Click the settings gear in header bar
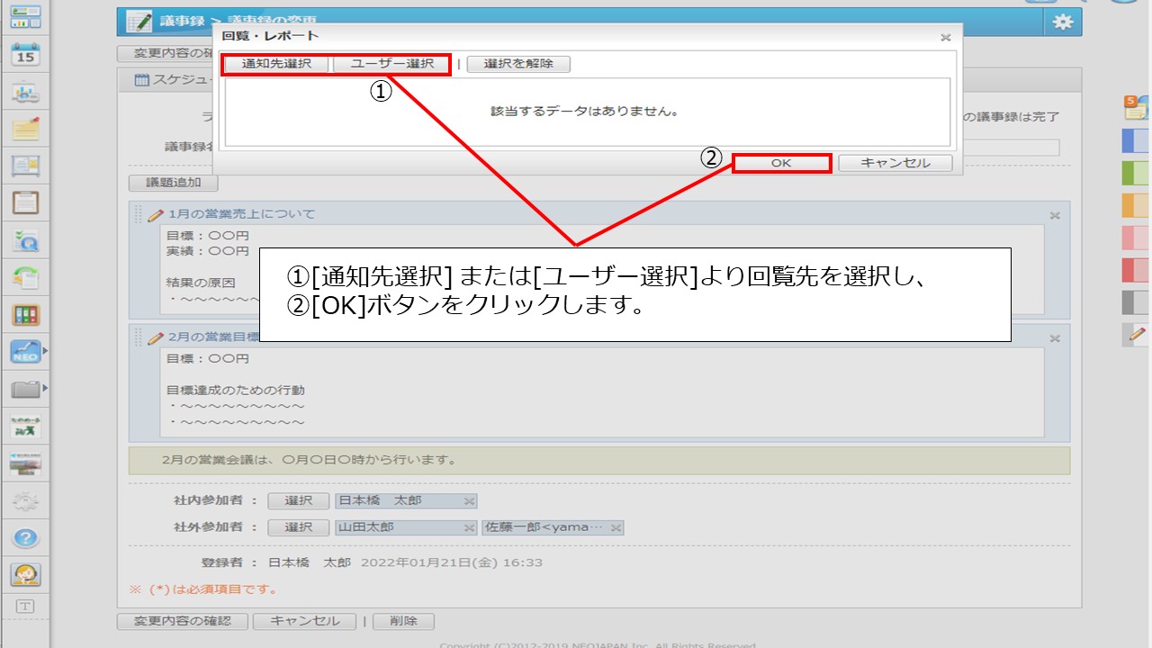Image resolution: width=1152 pixels, height=648 pixels. 1063,22
